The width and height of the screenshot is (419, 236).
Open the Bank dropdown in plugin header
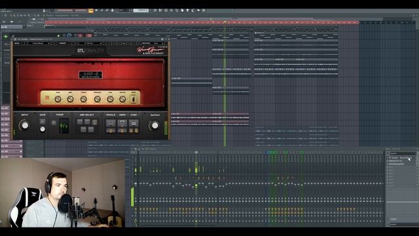pyautogui.click(x=39, y=43)
